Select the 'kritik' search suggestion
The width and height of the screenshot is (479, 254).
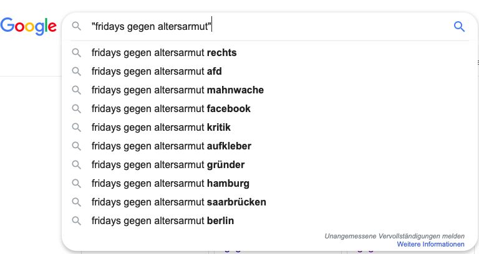click(x=161, y=128)
